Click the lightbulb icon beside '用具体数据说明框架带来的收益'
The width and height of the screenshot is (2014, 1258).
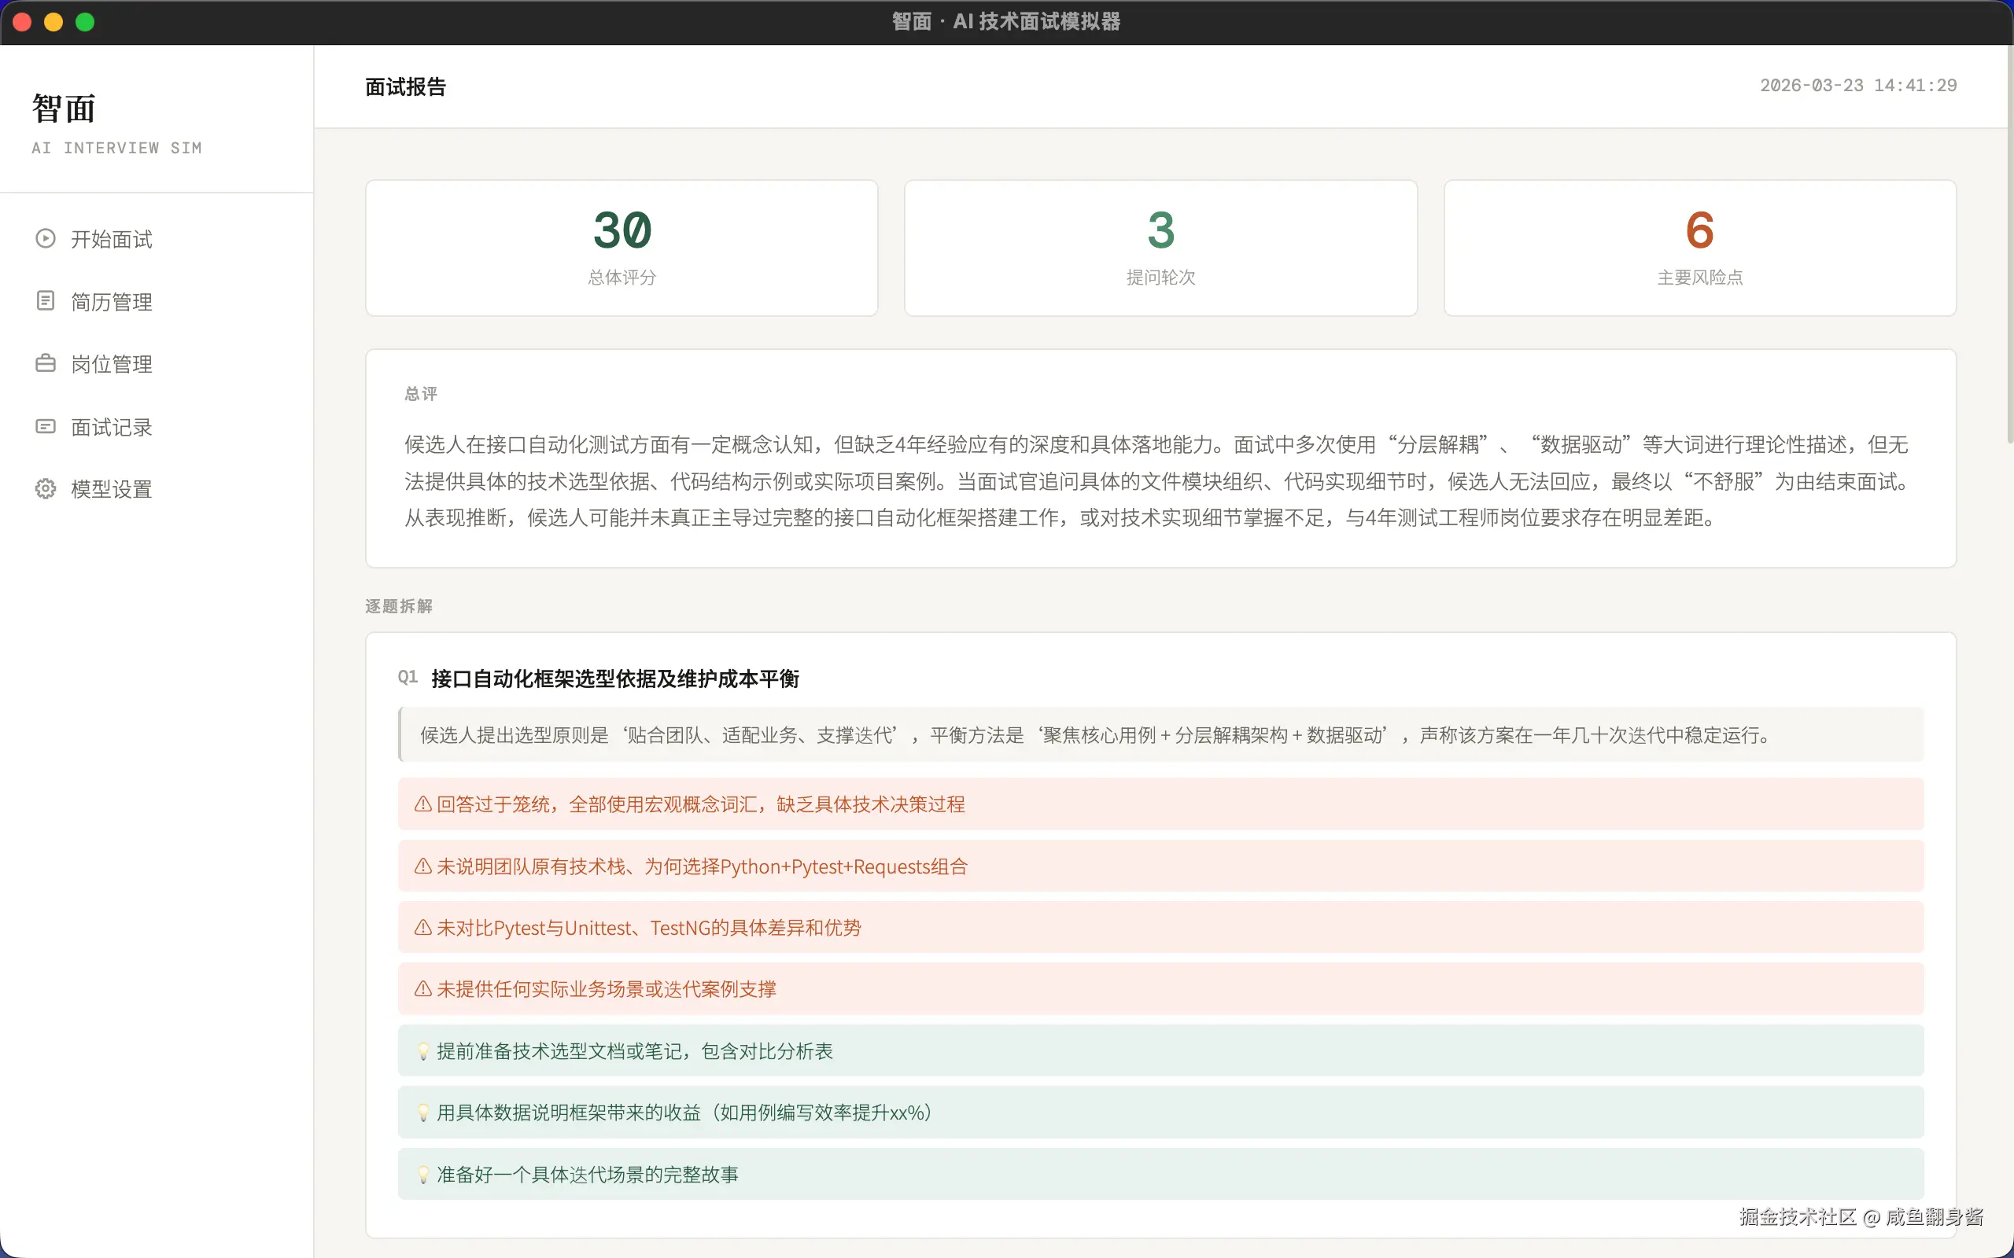[423, 1112]
